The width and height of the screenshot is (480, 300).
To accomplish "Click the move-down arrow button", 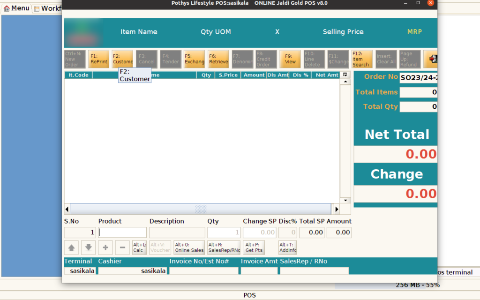I will (x=89, y=247).
